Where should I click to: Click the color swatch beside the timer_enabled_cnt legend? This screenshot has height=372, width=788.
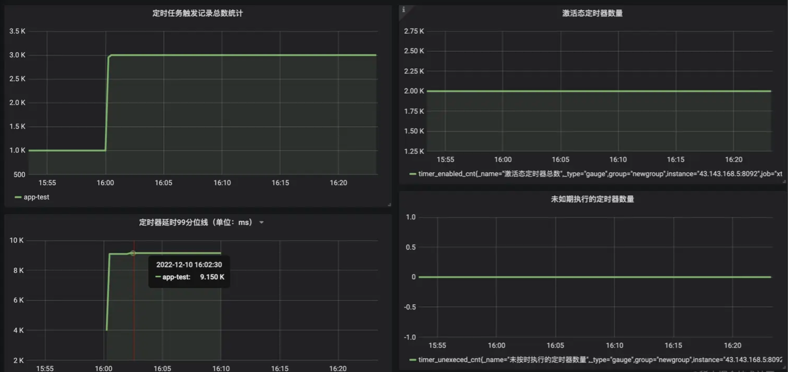413,174
